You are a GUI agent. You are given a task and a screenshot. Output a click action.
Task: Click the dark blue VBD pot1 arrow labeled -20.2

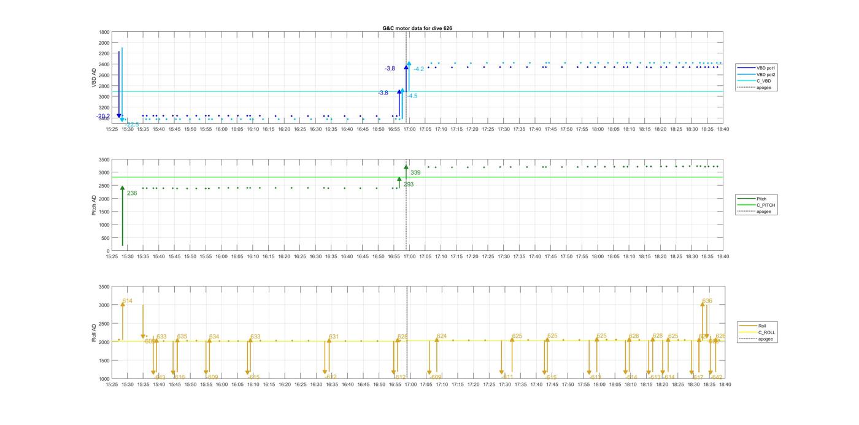[x=119, y=85]
